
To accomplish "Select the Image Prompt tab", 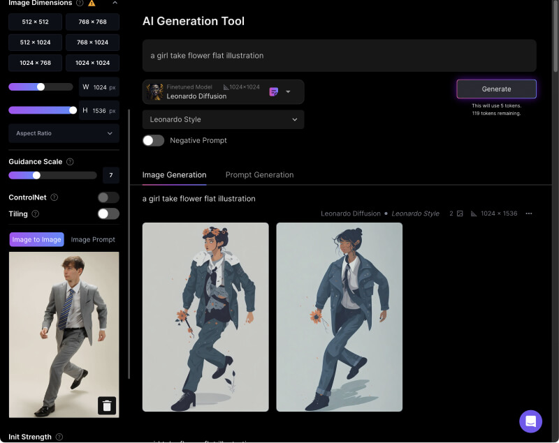I will [x=93, y=239].
